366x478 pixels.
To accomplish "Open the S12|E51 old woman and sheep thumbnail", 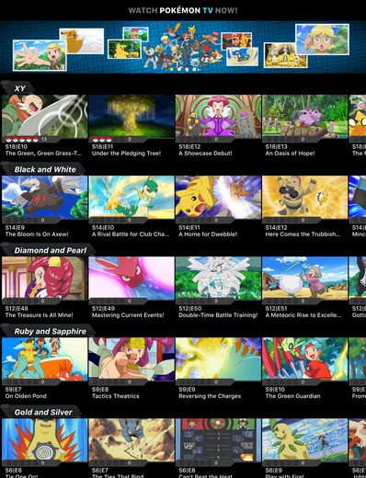I will click(x=305, y=278).
